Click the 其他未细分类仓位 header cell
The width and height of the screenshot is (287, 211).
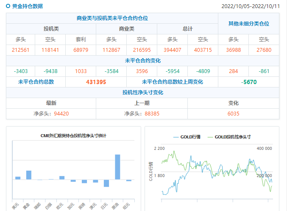coord(248,24)
